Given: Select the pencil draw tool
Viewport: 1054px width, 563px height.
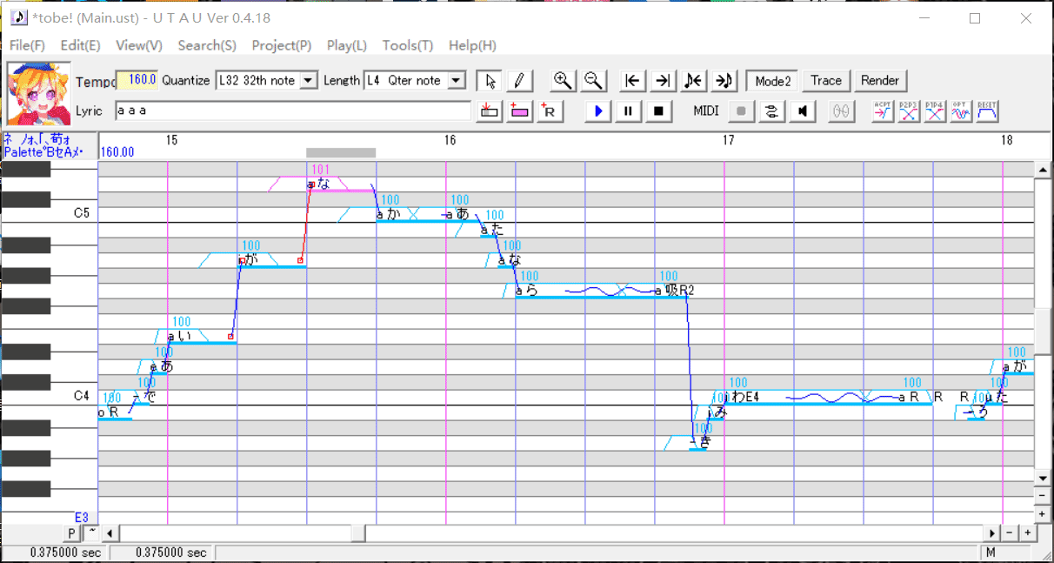Looking at the screenshot, I should pyautogui.click(x=519, y=81).
